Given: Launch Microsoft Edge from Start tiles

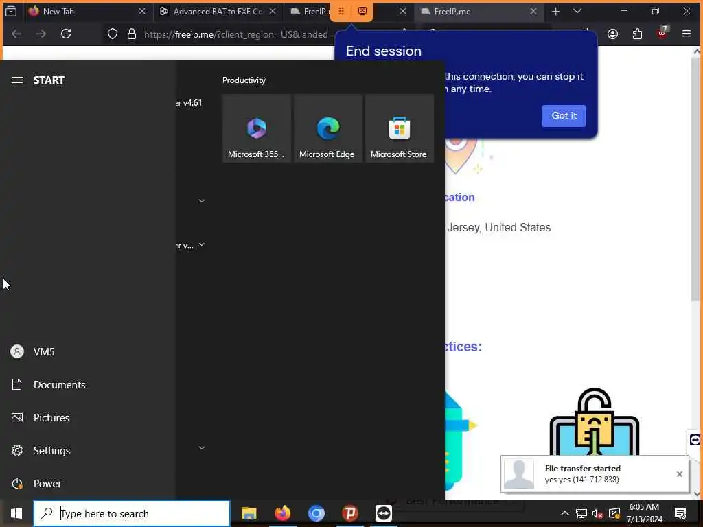Looking at the screenshot, I should [x=328, y=128].
